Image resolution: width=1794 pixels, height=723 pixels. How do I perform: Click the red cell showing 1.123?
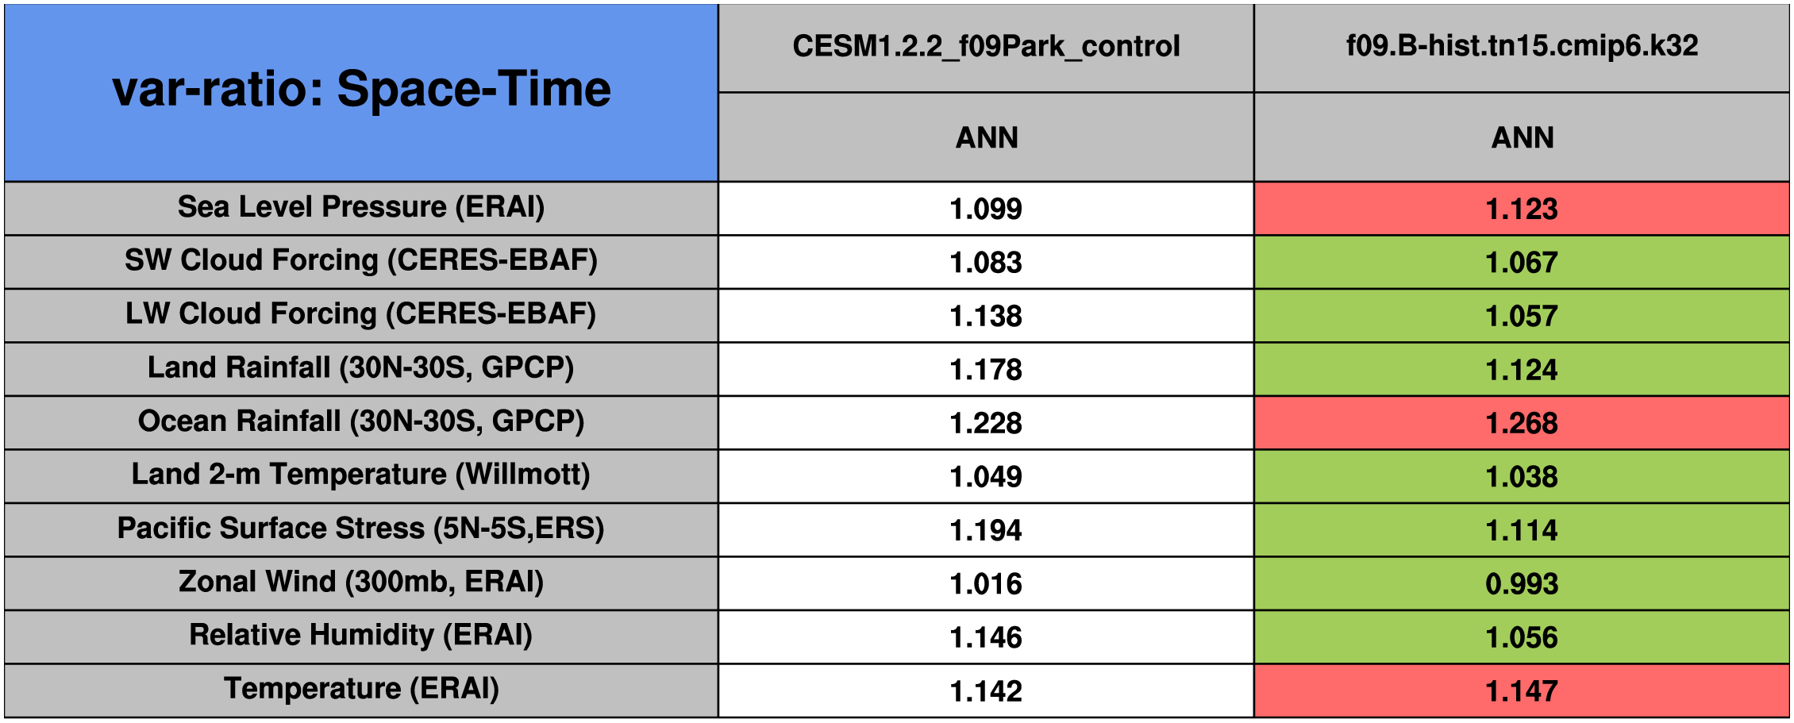coord(1522,209)
